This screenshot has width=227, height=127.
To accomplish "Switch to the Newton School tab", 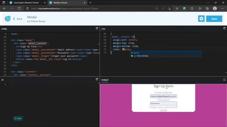I will tap(60, 2).
